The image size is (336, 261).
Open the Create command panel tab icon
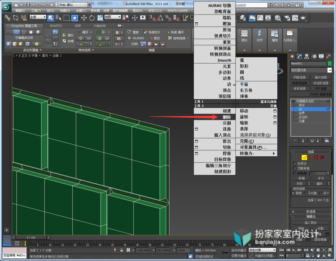(292, 57)
